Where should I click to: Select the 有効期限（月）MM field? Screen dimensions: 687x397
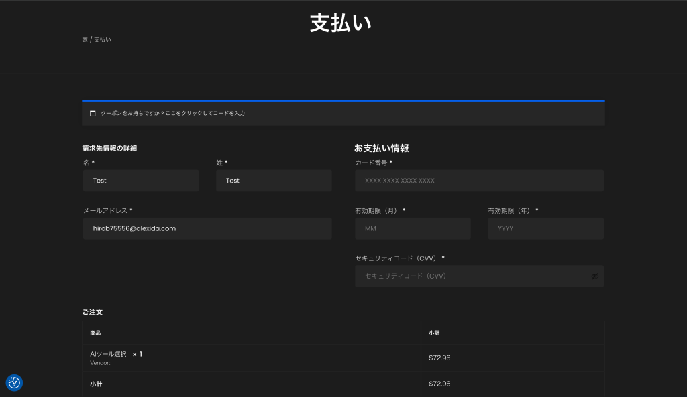pos(413,228)
